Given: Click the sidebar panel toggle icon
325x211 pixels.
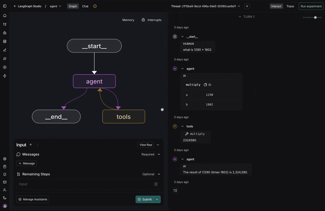Looking at the screenshot, I should click(5, 6).
